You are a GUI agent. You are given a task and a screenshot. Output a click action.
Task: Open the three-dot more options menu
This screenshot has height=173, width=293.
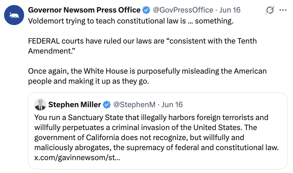[x=283, y=10]
